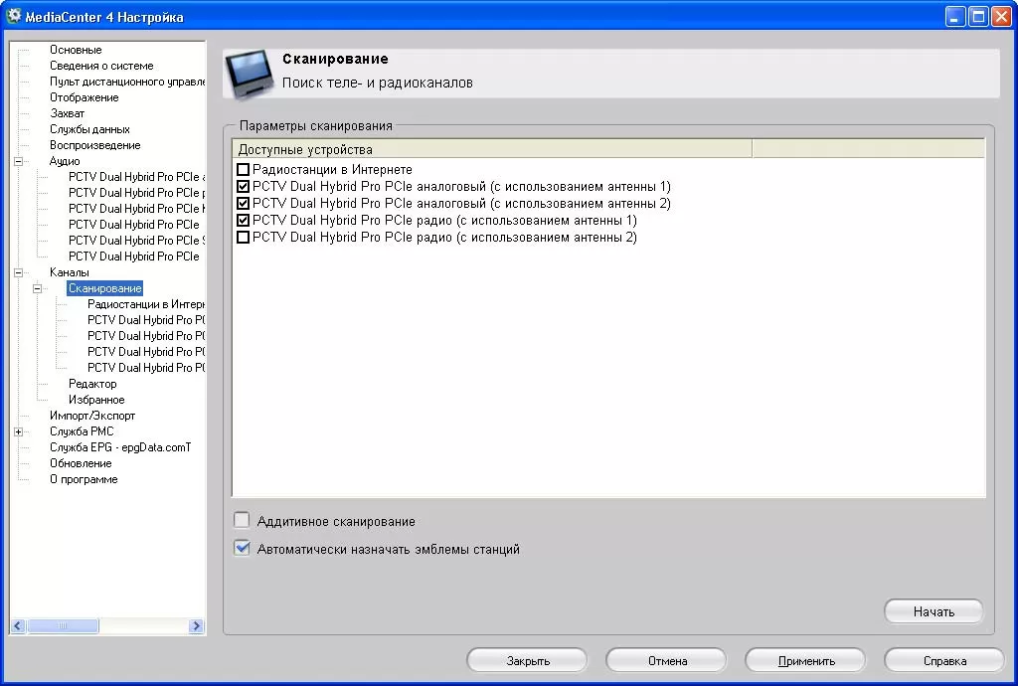Select the Импорт/Экспорт section
This screenshot has height=686, width=1018.
92,416
